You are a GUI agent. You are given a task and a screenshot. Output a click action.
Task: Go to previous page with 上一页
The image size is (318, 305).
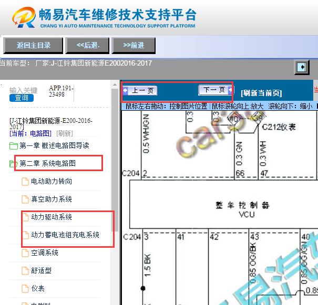(140, 90)
